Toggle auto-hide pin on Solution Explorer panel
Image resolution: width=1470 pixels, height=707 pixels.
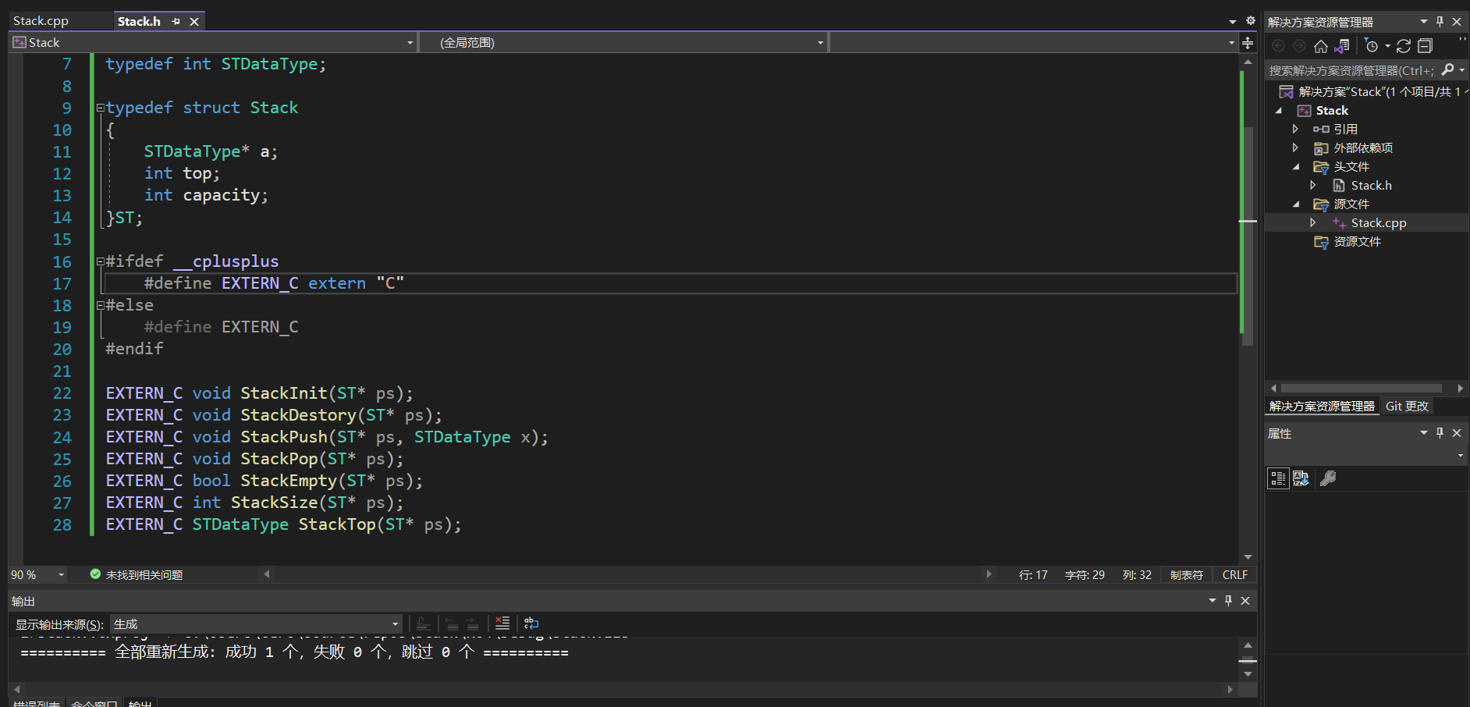point(1440,22)
